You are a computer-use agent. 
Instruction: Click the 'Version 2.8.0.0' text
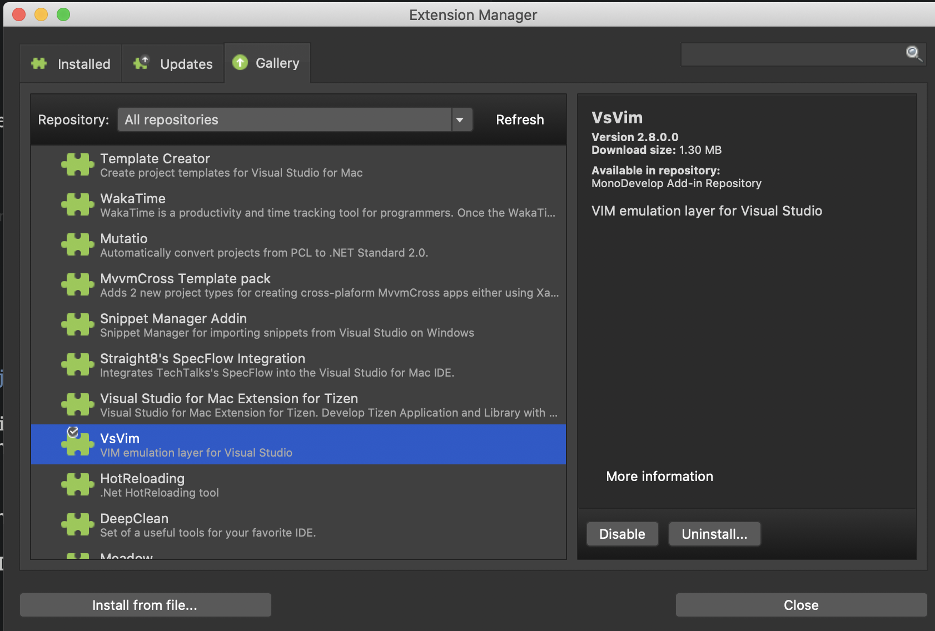[635, 137]
